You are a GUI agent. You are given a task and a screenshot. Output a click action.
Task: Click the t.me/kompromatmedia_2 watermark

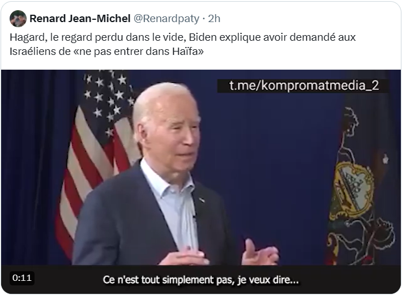click(x=304, y=85)
